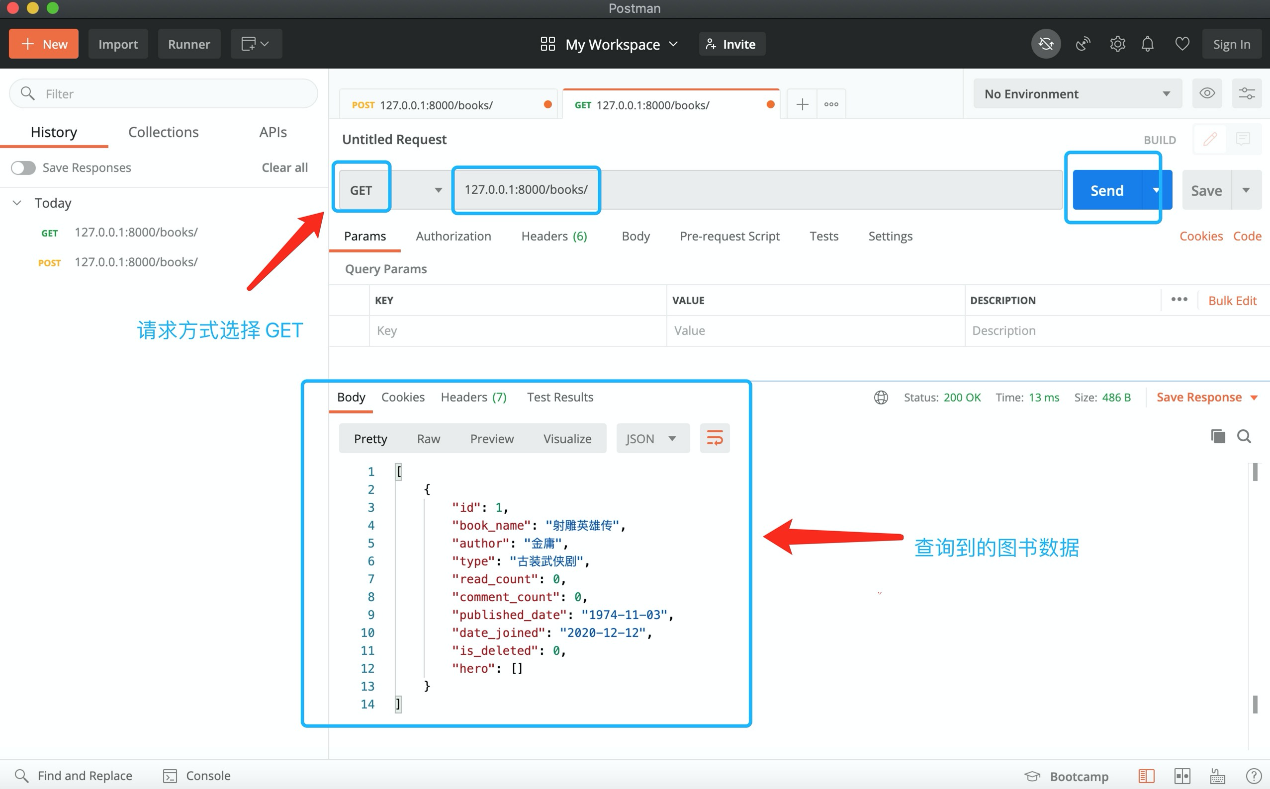Open the request Headers (6) tab
The width and height of the screenshot is (1270, 789).
pyautogui.click(x=554, y=237)
